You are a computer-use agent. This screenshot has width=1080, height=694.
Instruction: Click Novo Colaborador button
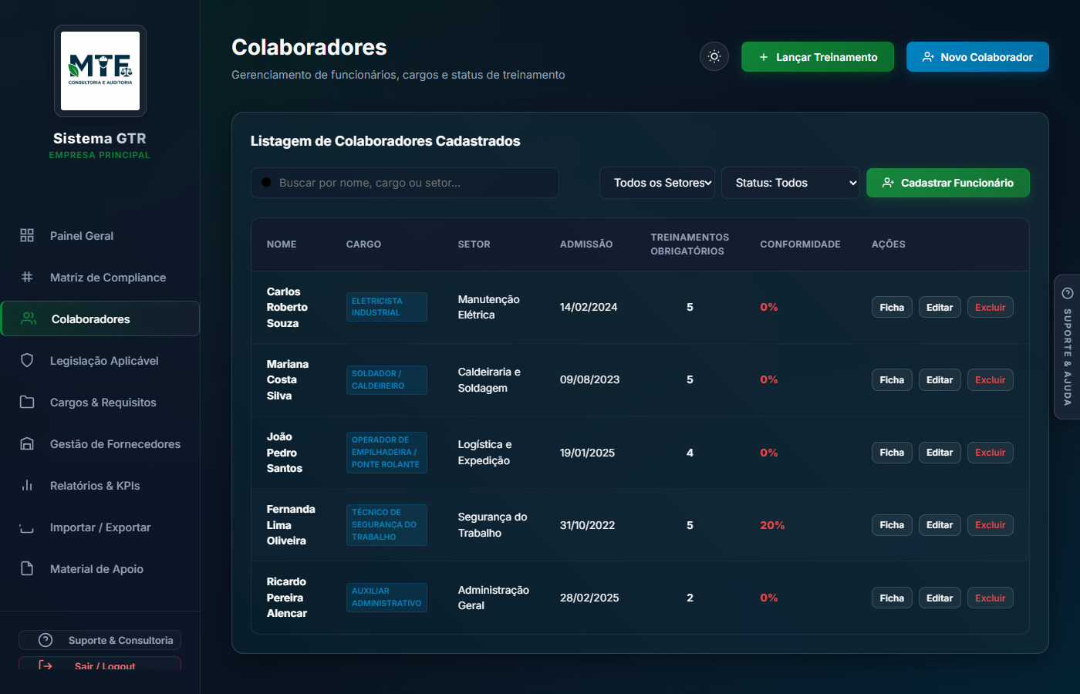pyautogui.click(x=977, y=57)
